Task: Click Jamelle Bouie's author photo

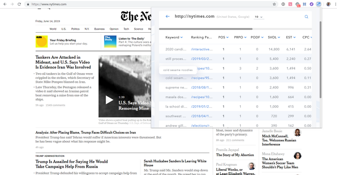Action: tap(298, 133)
